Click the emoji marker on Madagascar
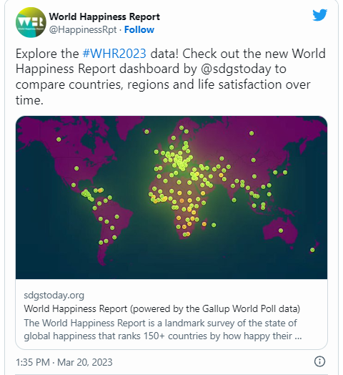The width and height of the screenshot is (343, 375). pos(204,224)
